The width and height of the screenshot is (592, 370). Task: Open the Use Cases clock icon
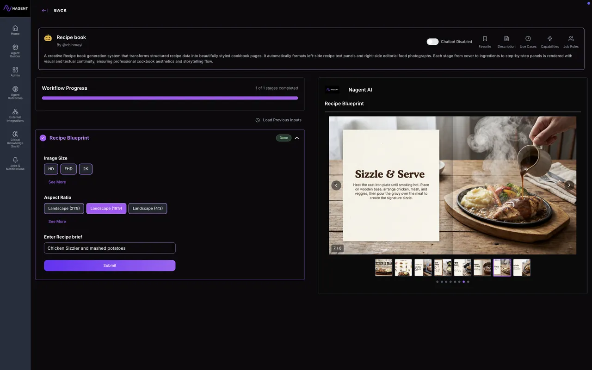(528, 39)
